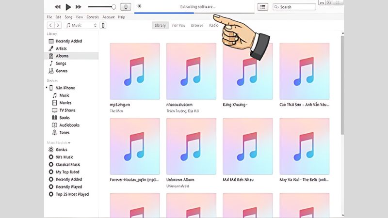Screen dimensions: 388x218
Task: Open Audiobooks under Văn iPhone
Action: [x=69, y=125]
